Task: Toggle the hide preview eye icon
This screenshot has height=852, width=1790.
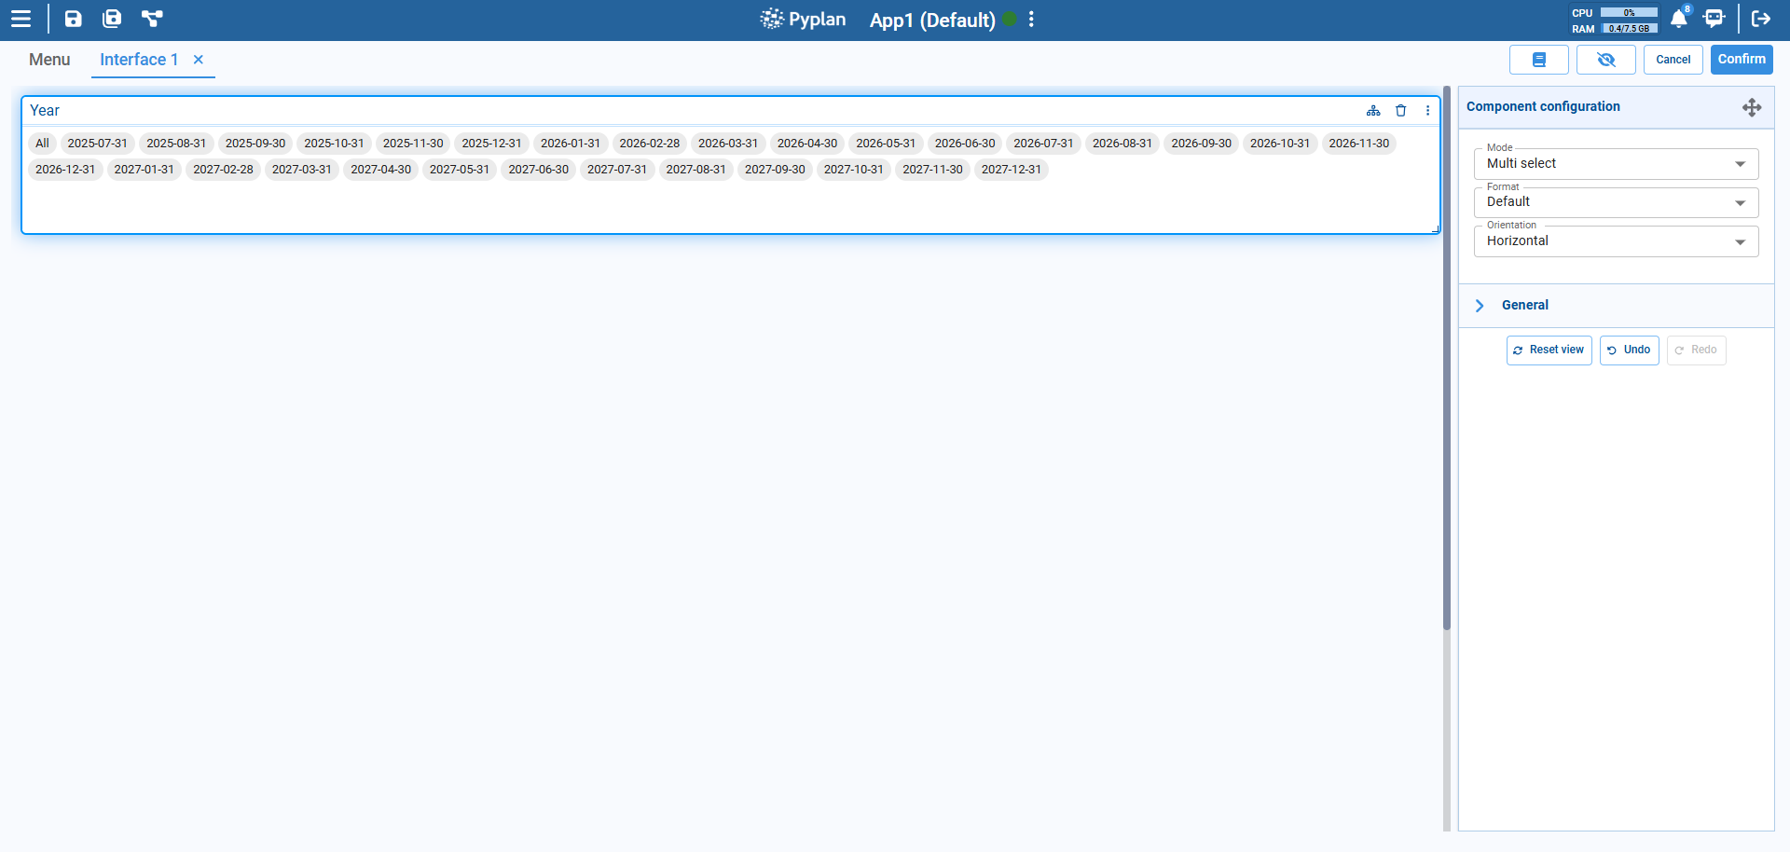Action: [x=1605, y=59]
